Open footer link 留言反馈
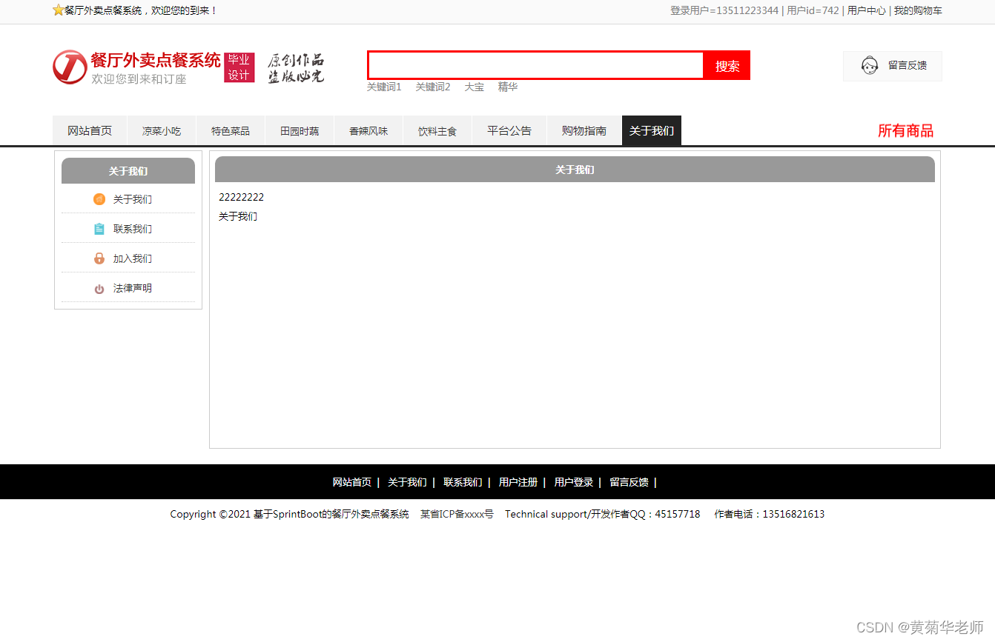Viewport: 995px width, 642px height. 629,482
